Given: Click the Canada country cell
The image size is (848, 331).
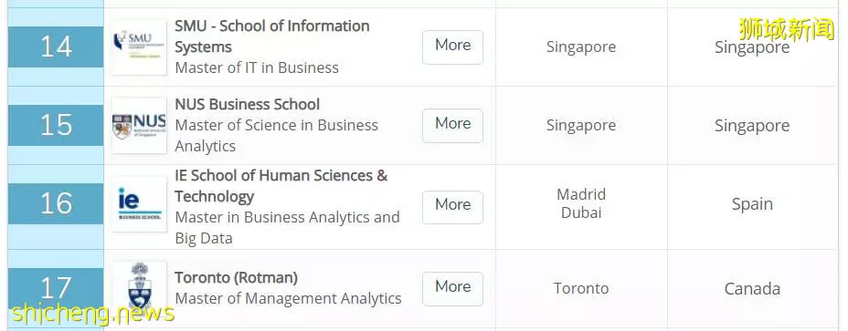Looking at the screenshot, I should [x=752, y=289].
